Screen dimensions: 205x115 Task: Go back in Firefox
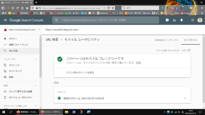pyautogui.click(x=3, y=8)
